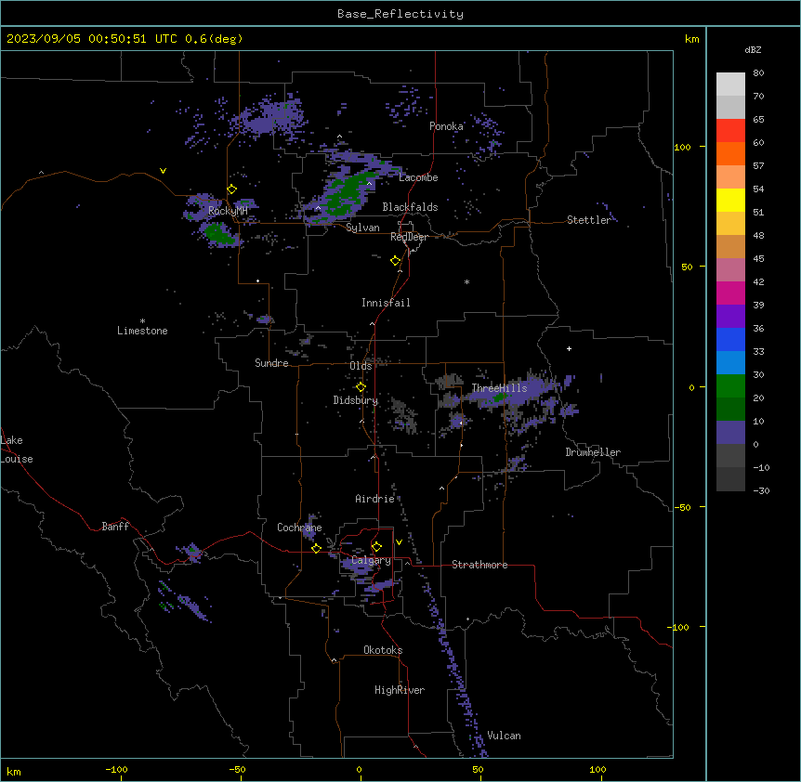Click the -100 tick on the bottom axis

(x=116, y=769)
